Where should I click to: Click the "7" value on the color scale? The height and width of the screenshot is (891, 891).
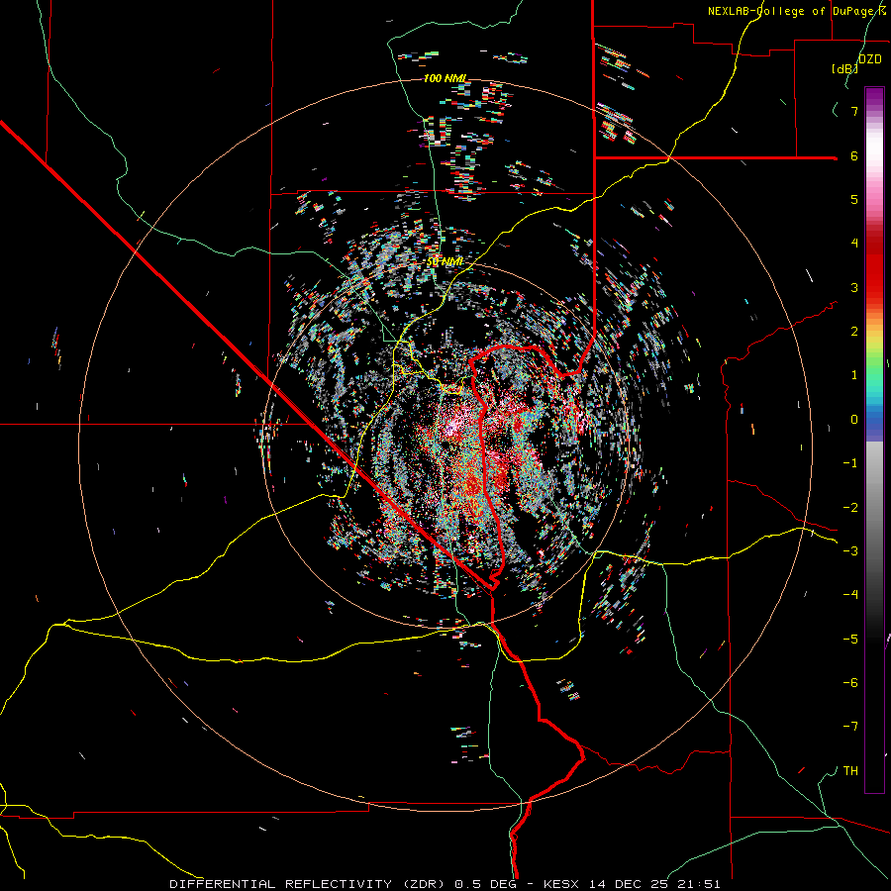point(854,111)
